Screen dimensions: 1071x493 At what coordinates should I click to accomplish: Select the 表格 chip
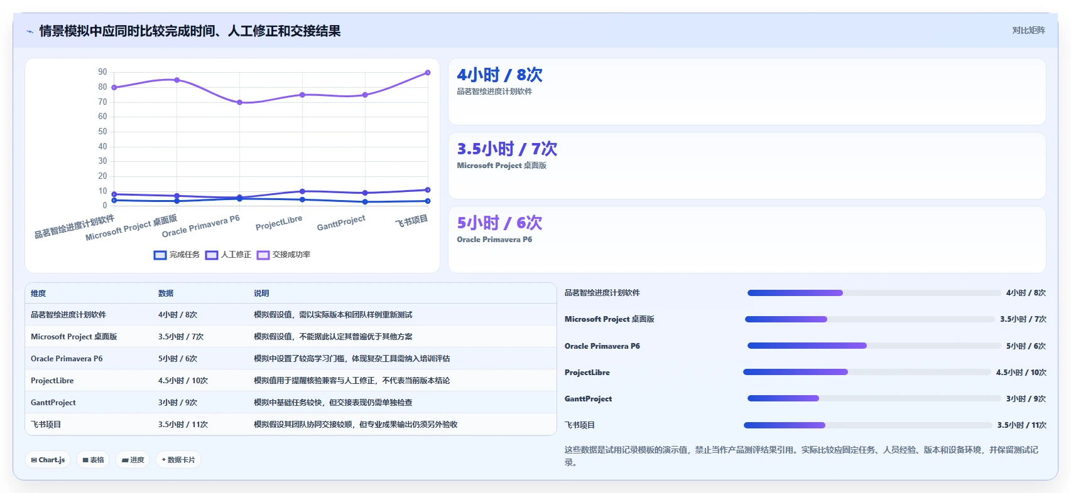coord(93,460)
